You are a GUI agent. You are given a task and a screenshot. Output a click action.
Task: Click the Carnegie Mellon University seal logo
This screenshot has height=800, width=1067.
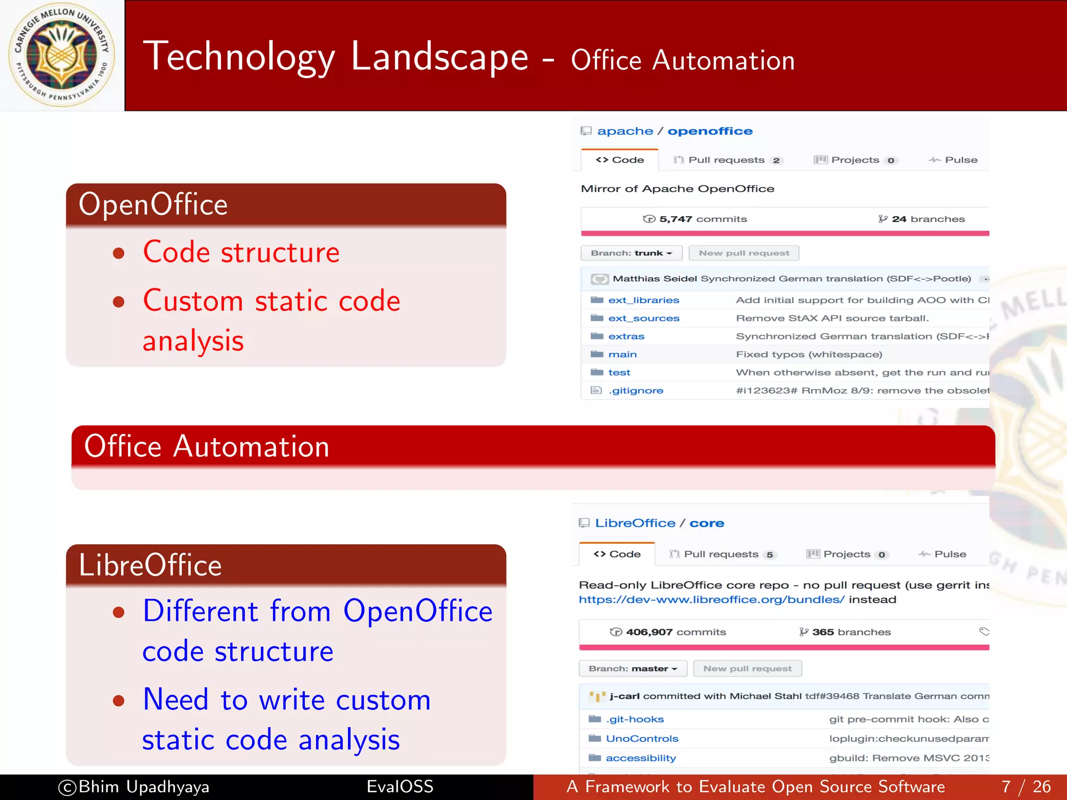click(62, 55)
